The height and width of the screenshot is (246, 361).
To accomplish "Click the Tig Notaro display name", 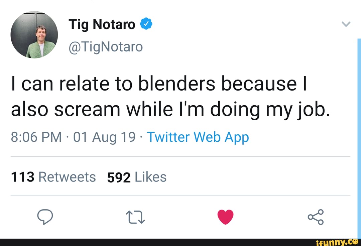I will pyautogui.click(x=102, y=24).
